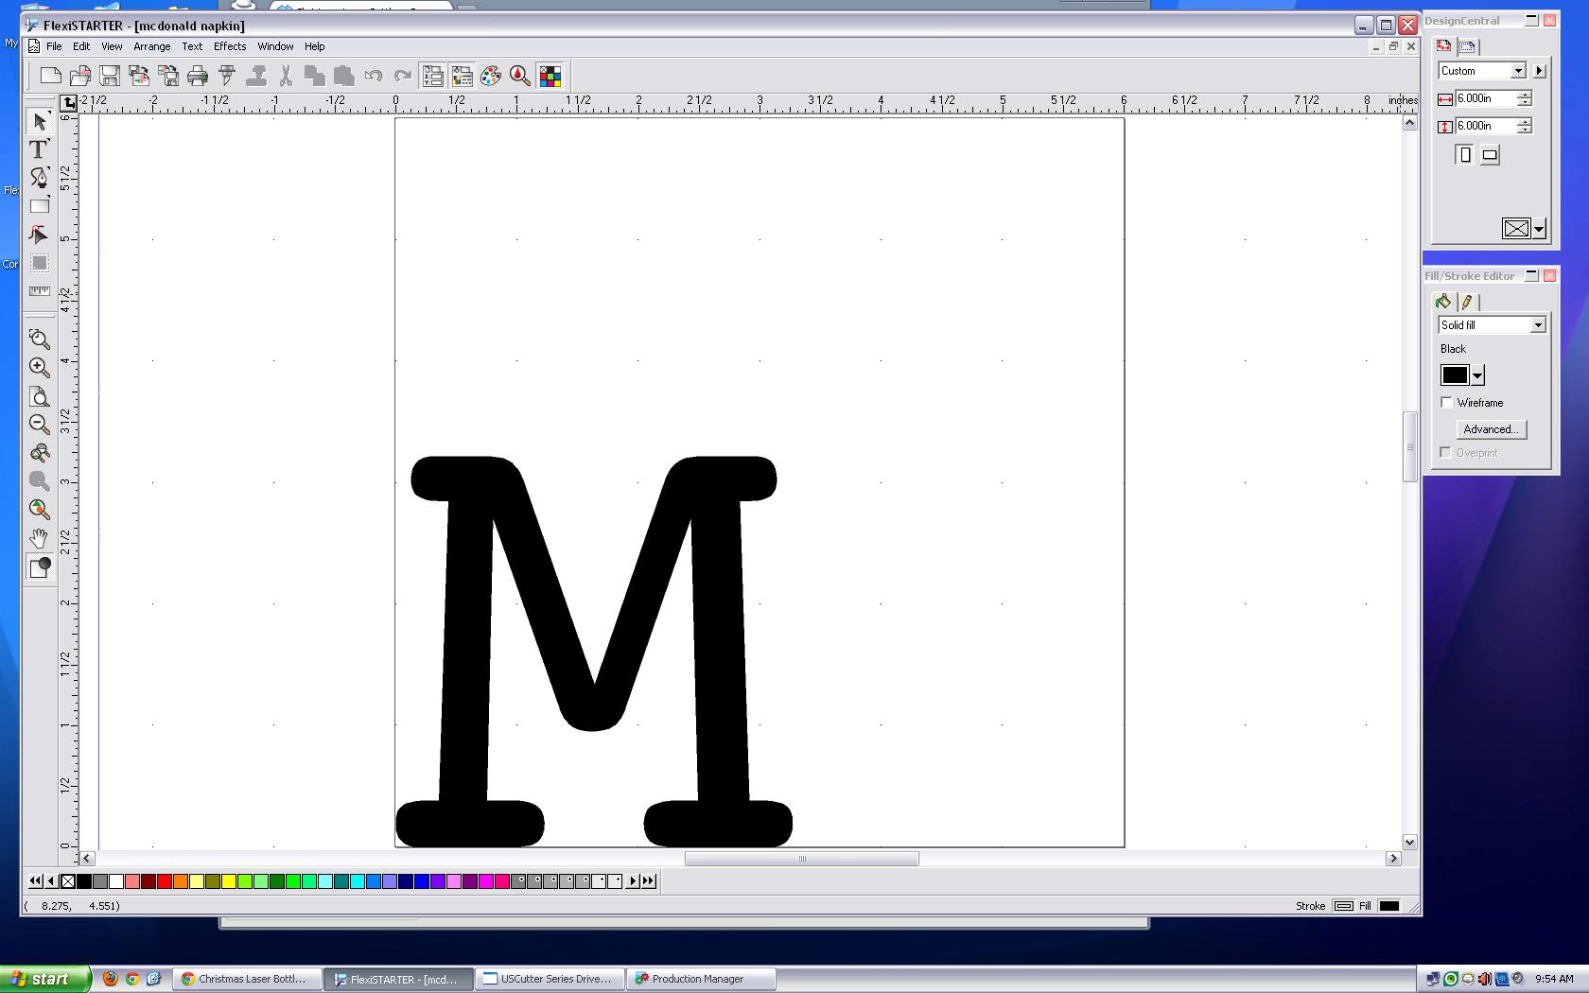Select the Pan hand tool

(39, 539)
